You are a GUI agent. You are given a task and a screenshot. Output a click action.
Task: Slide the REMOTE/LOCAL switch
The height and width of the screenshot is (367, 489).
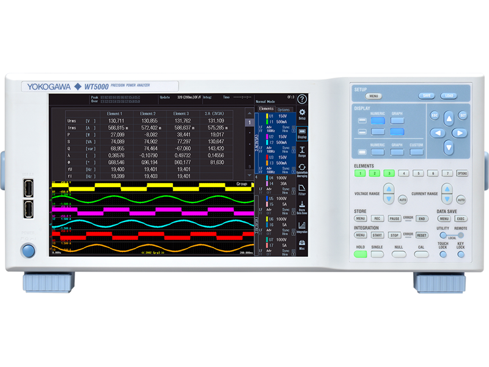tap(451, 235)
